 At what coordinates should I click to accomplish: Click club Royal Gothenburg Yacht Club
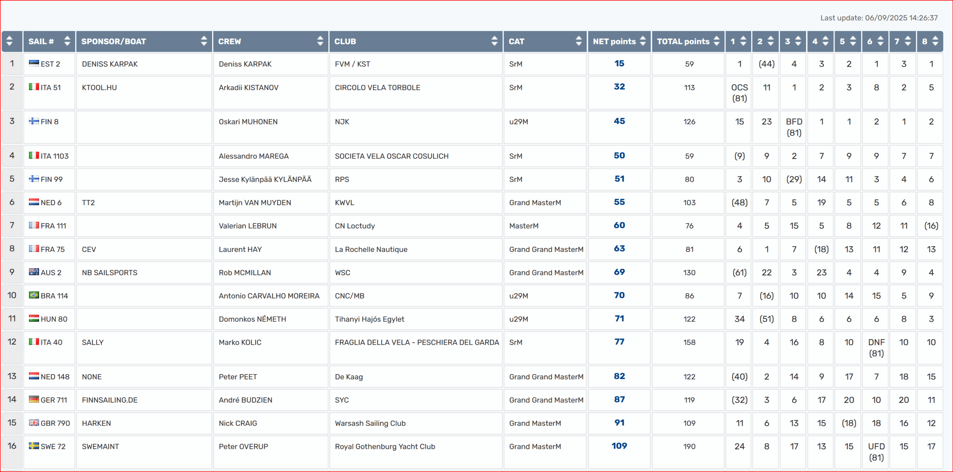(385, 447)
